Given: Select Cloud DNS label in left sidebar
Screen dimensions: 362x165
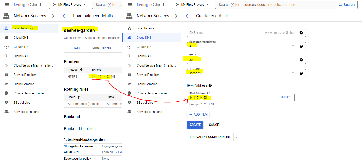Looking at the screenshot, I should click(21, 38).
